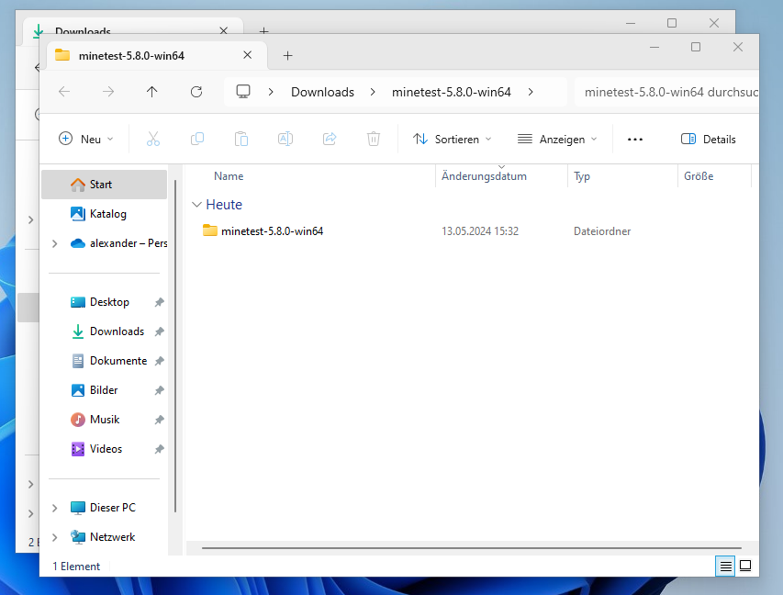Close the Downloads tab in background window

point(224,30)
